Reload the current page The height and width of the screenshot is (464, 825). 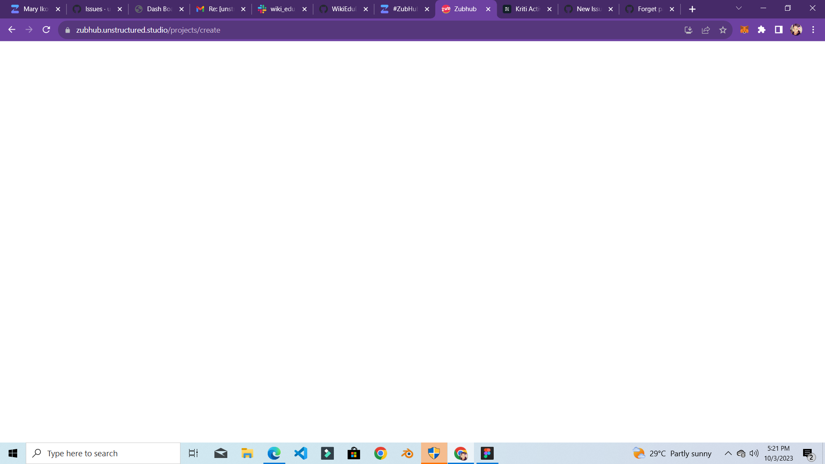(46, 30)
